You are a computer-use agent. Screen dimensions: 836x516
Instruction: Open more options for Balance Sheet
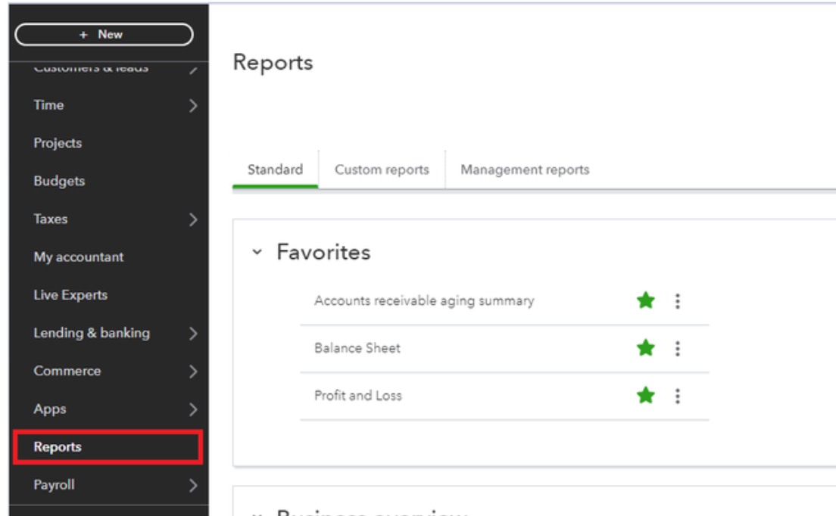tap(678, 348)
